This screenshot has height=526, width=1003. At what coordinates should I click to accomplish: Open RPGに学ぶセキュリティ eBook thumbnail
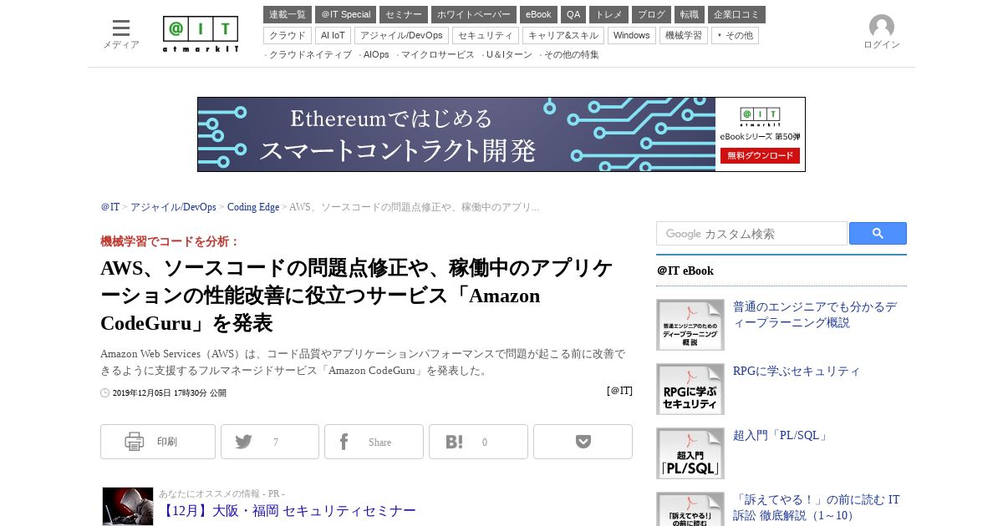690,389
